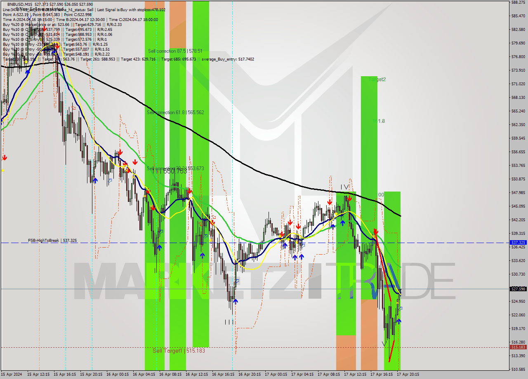The image size is (528, 379).
Task: Click the 565.240 price scale value
Action: (518, 111)
